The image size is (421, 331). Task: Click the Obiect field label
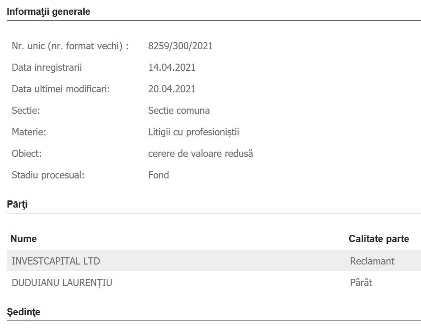[27, 154]
